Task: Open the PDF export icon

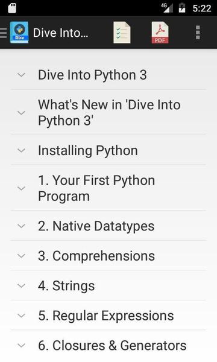Action: coord(160,33)
